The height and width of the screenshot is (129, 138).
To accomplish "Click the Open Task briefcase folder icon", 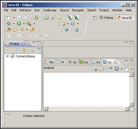I will click(15, 30).
